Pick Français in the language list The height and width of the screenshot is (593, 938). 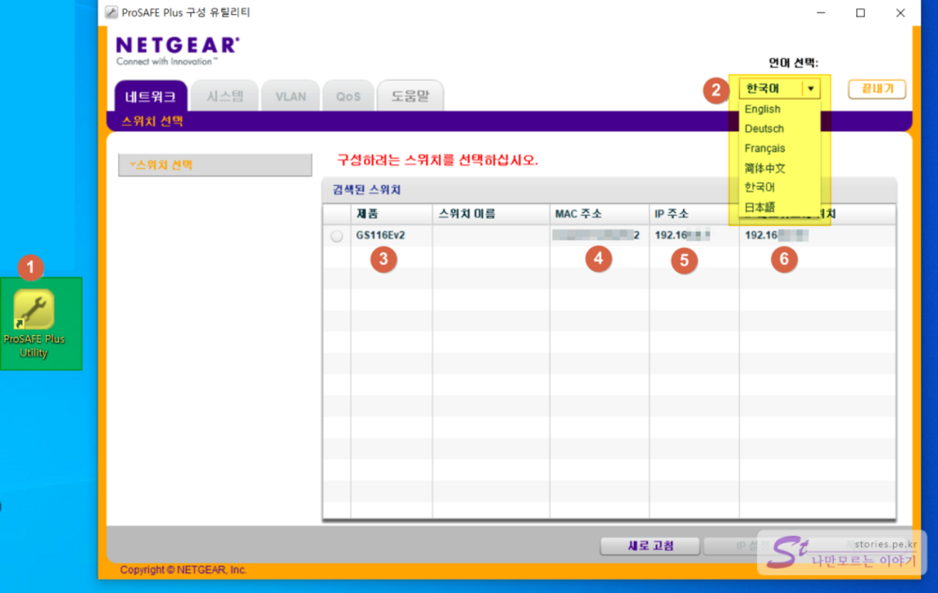click(x=765, y=148)
